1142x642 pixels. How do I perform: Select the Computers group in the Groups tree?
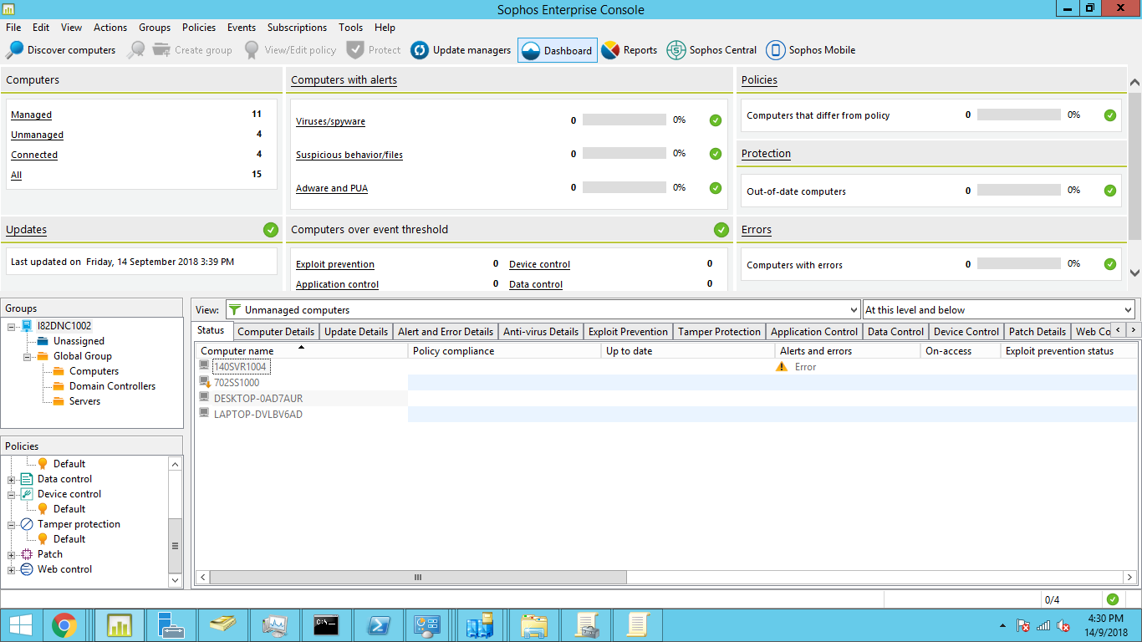[94, 371]
